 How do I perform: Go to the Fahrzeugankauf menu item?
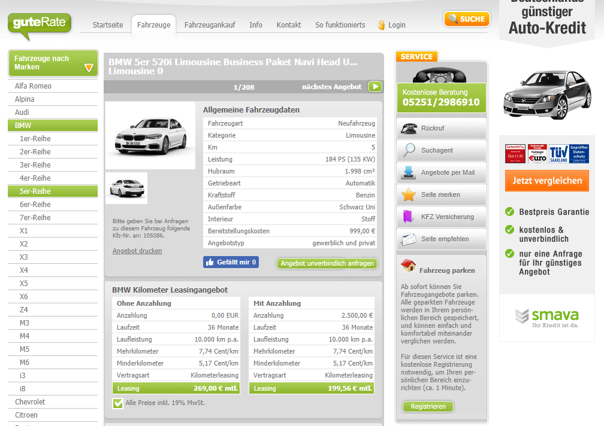click(210, 25)
